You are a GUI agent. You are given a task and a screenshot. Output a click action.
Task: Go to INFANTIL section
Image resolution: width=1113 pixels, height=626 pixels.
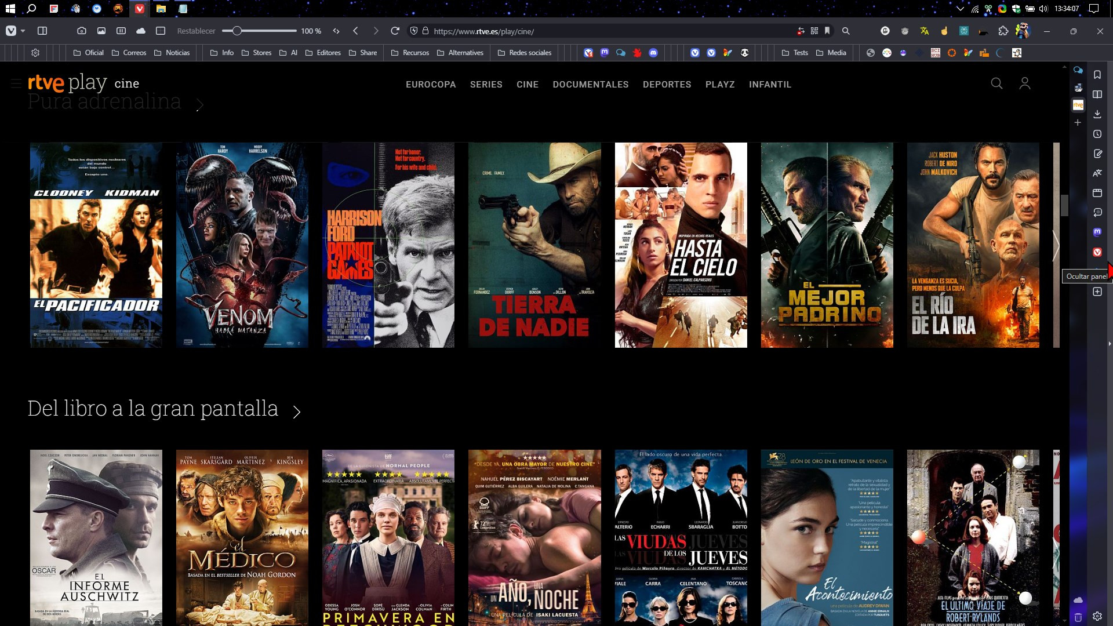coord(770,85)
